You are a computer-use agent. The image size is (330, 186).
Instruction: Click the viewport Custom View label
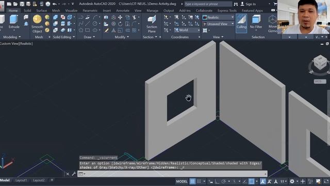(9, 43)
